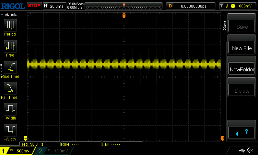Click the 25.0MSa/s sample rate text

tap(75, 4)
